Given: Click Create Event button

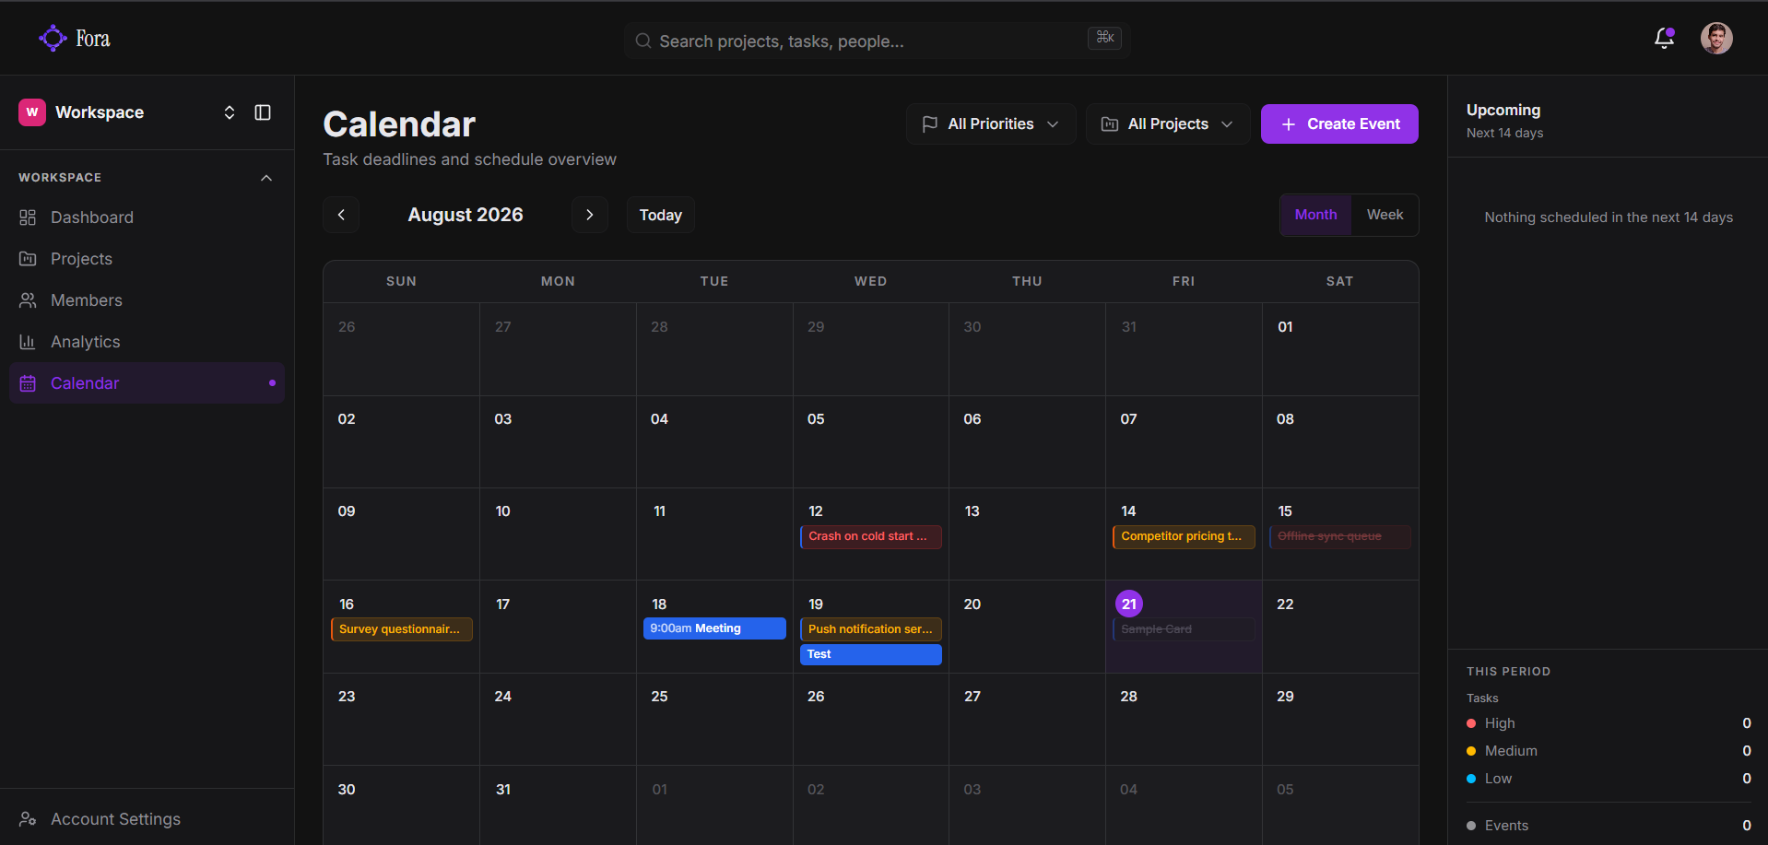Looking at the screenshot, I should [x=1339, y=123].
